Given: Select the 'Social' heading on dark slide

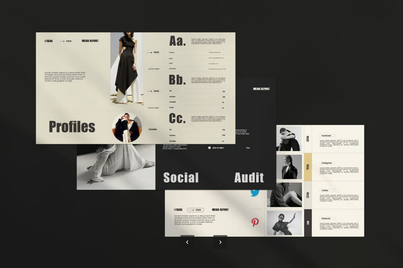Looking at the screenshot, I should click(181, 178).
